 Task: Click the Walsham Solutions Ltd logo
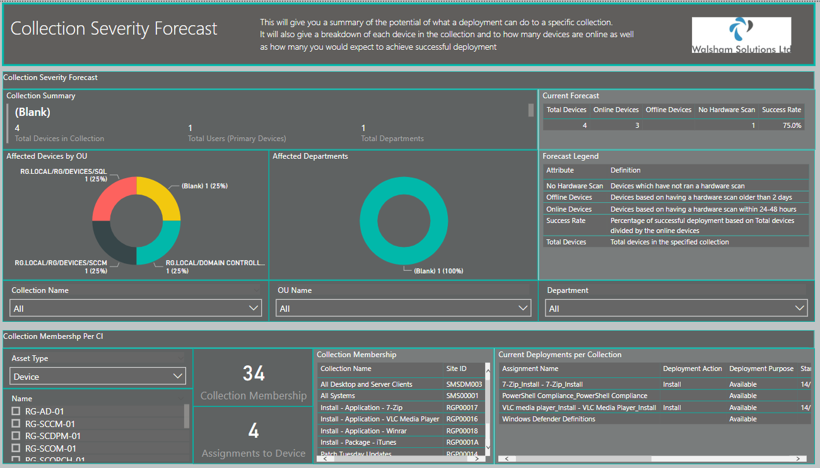741,35
